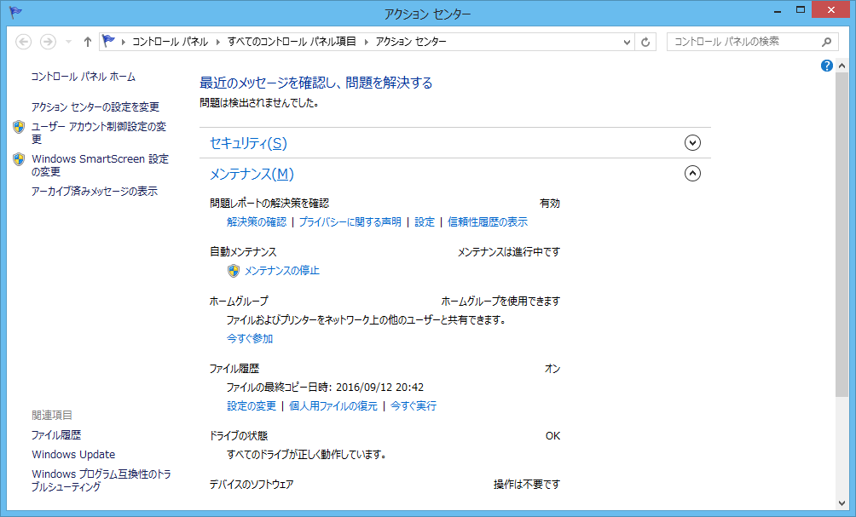
Task: Click the back navigation arrow
Action: pyautogui.click(x=24, y=42)
